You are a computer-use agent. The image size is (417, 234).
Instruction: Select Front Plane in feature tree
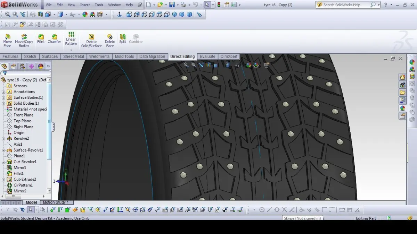(23, 115)
